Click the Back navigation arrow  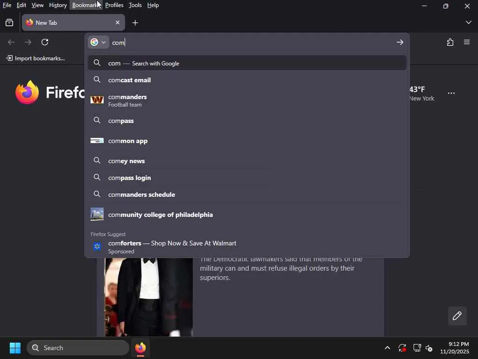click(x=11, y=42)
